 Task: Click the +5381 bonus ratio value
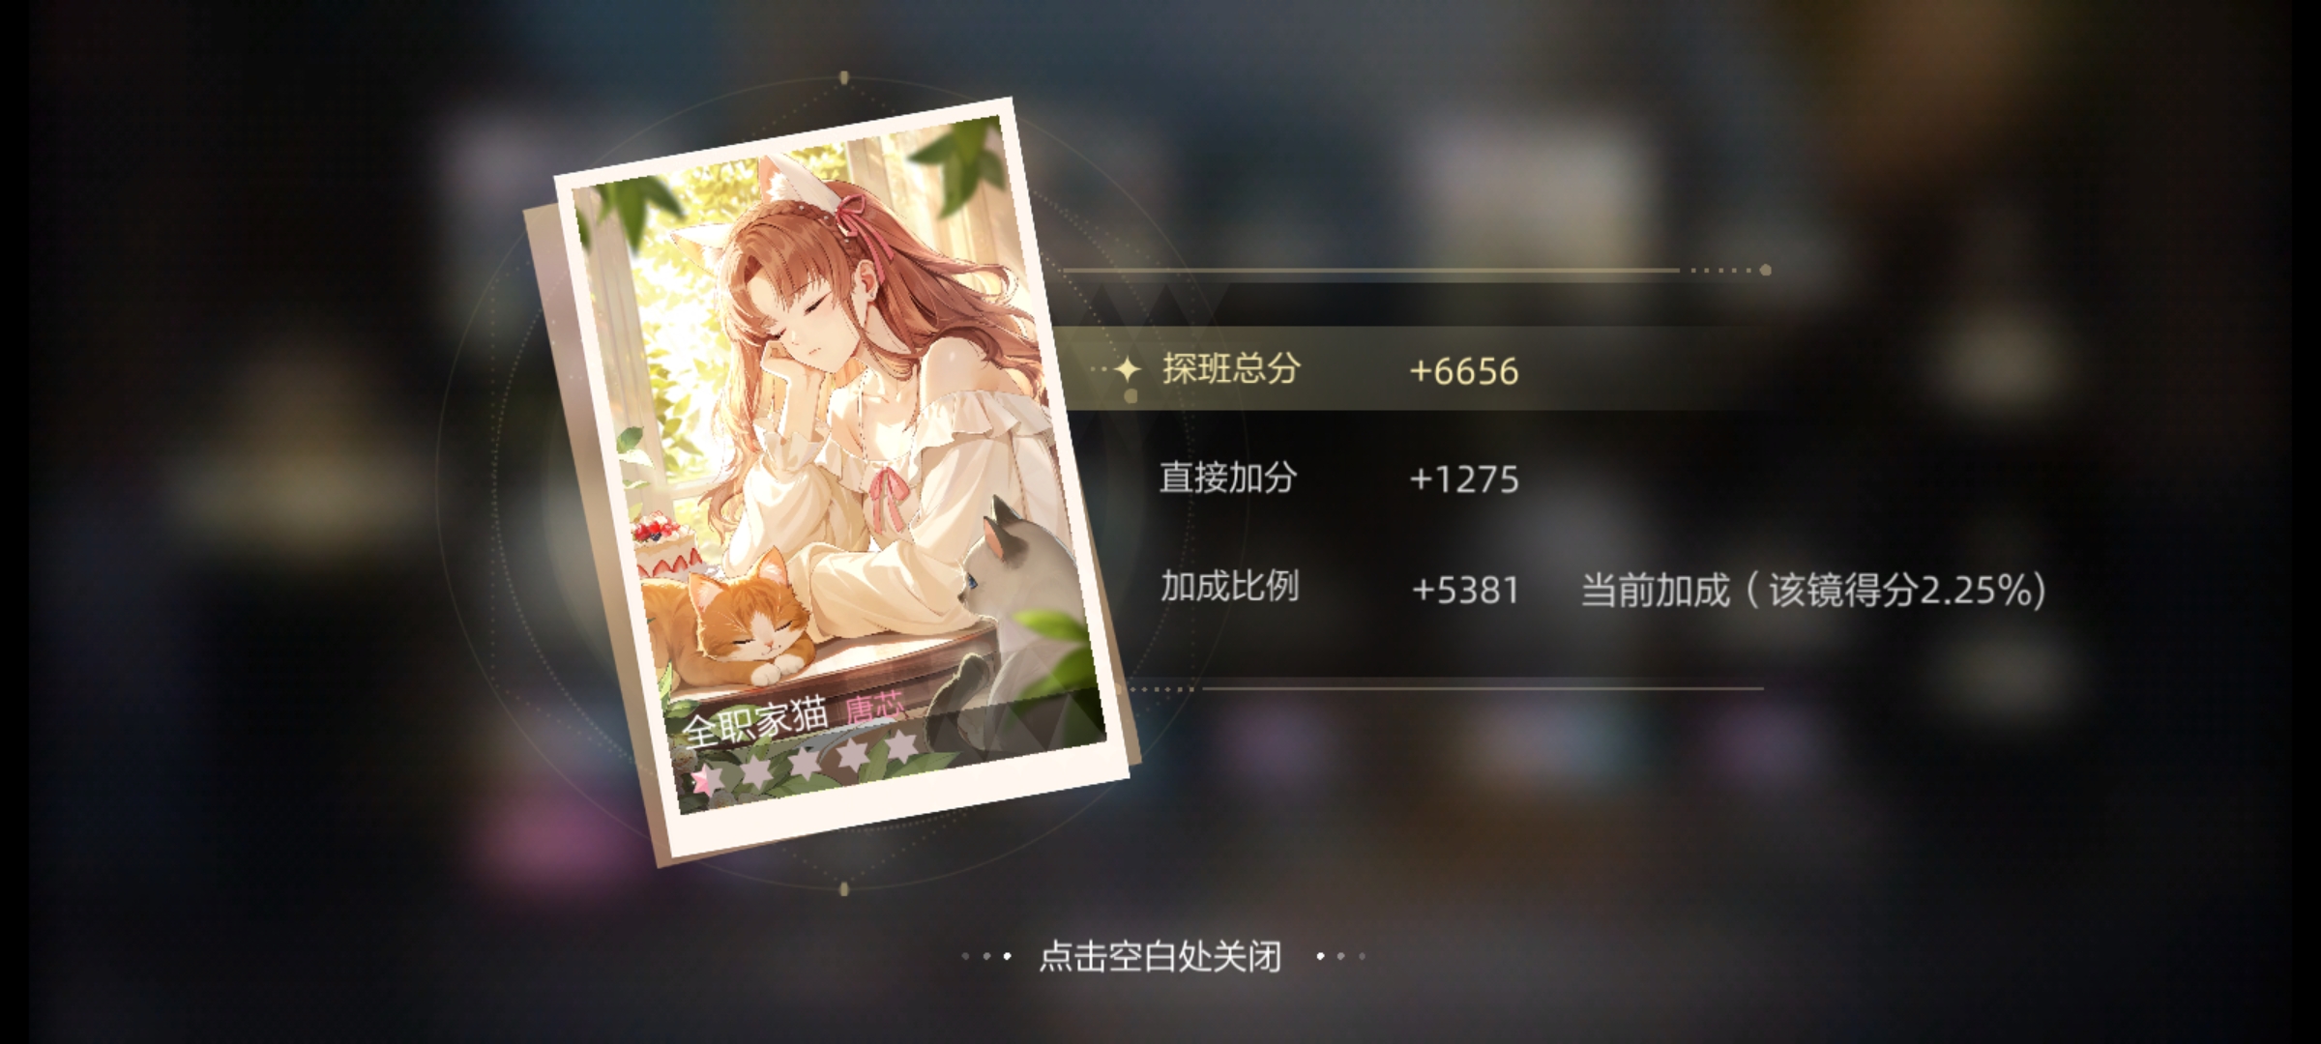point(1465,590)
